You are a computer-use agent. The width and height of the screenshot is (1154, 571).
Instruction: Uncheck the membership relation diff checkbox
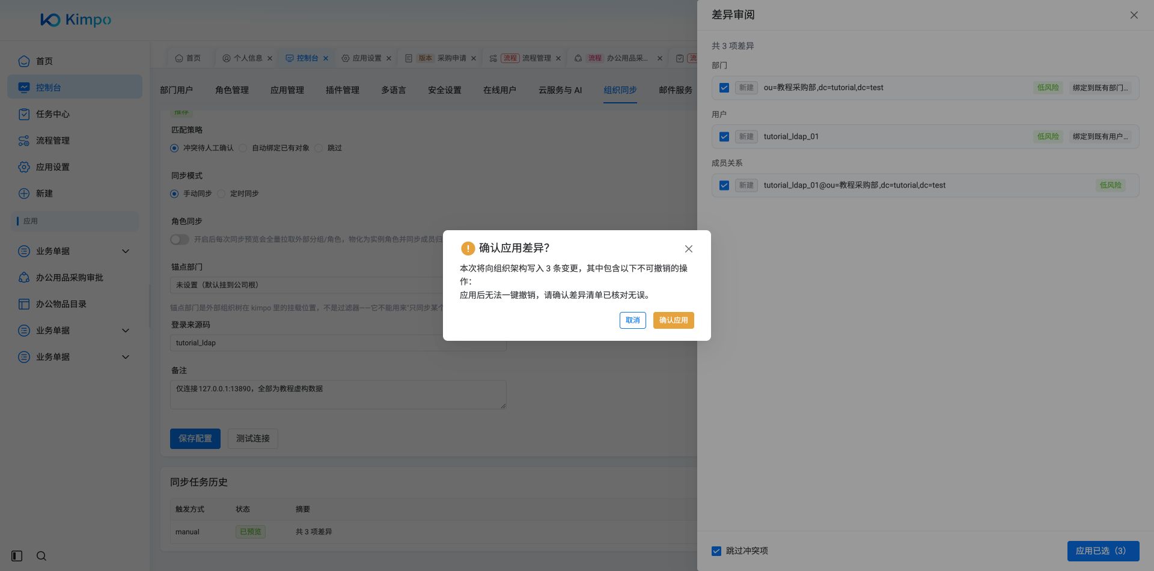[724, 186]
